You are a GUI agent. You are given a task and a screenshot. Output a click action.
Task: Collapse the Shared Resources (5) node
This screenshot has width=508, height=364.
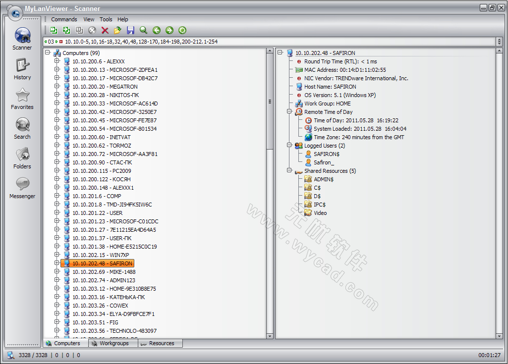point(289,171)
